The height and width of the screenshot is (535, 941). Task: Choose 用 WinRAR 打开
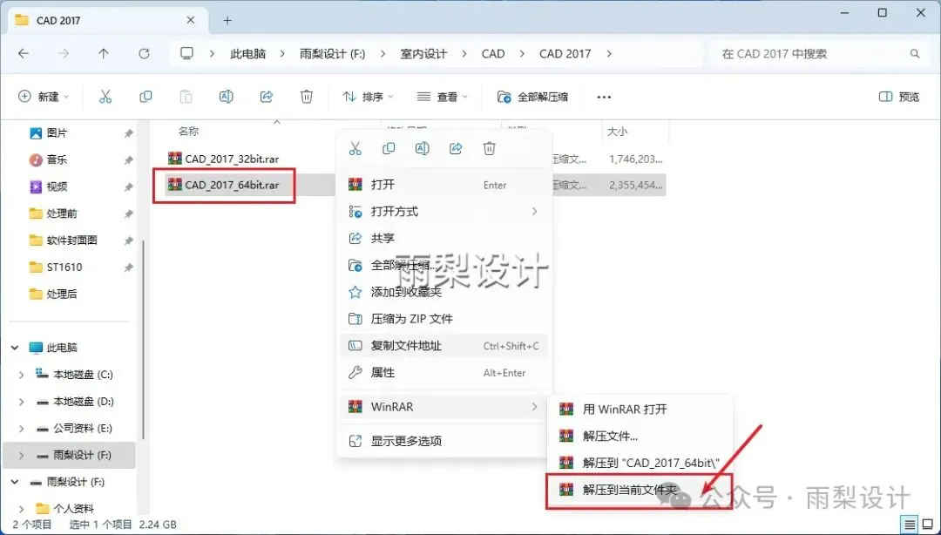point(640,409)
